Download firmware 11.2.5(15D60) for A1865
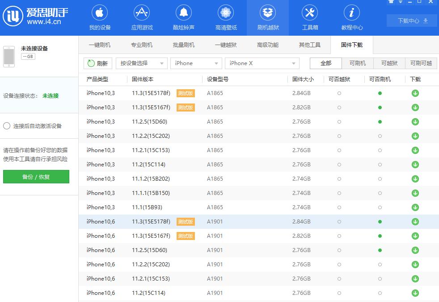This screenshot has width=439, height=302. (x=415, y=121)
